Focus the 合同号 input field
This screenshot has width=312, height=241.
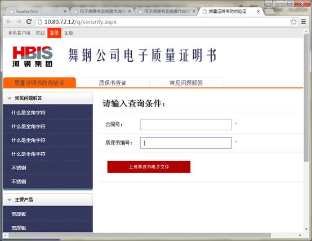[x=186, y=125]
